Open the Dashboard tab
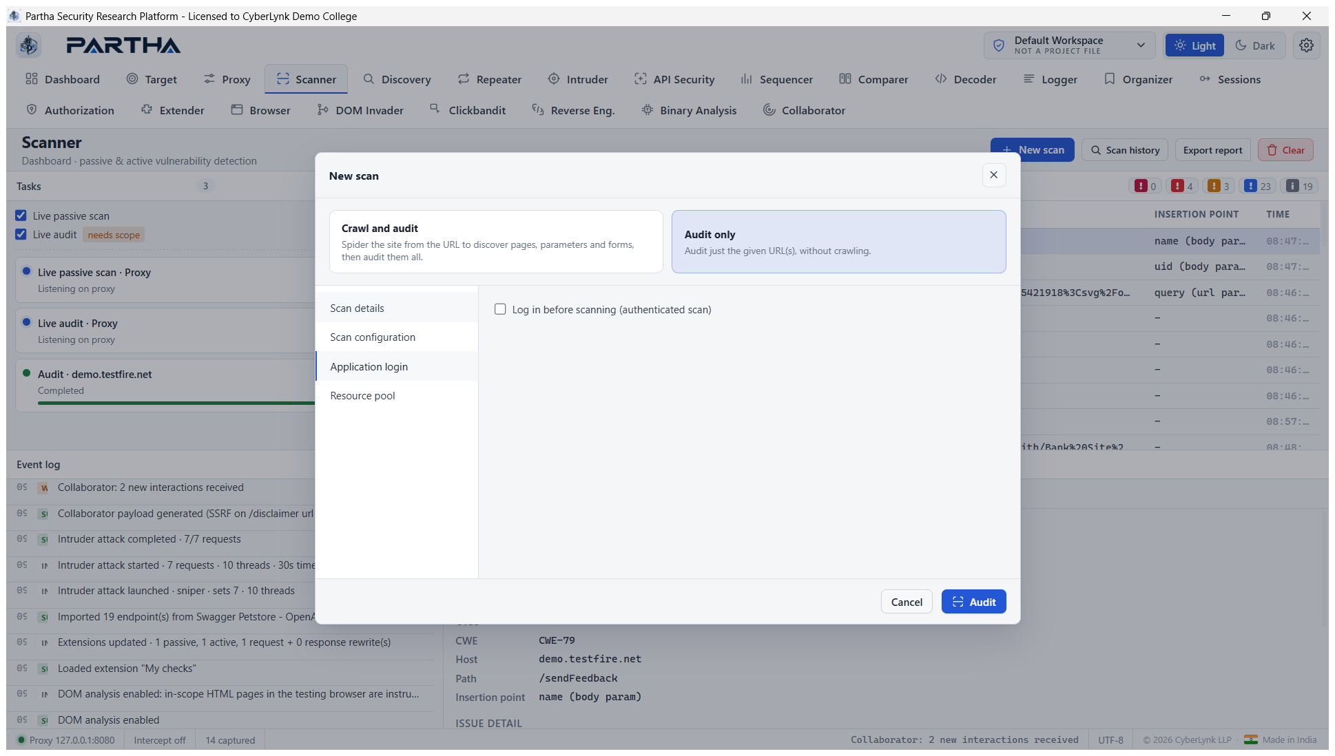The image size is (1335, 756). click(63, 79)
